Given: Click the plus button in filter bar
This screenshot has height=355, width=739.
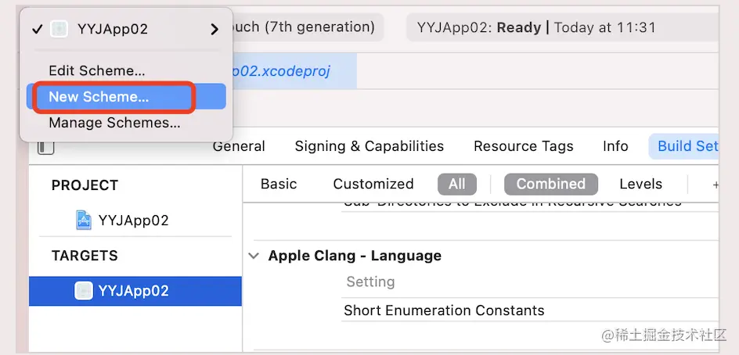Looking at the screenshot, I should click(x=714, y=185).
